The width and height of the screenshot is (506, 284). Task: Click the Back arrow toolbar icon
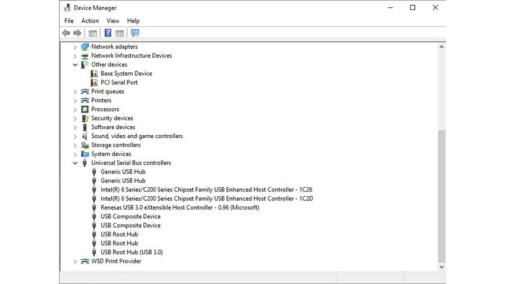pos(66,33)
